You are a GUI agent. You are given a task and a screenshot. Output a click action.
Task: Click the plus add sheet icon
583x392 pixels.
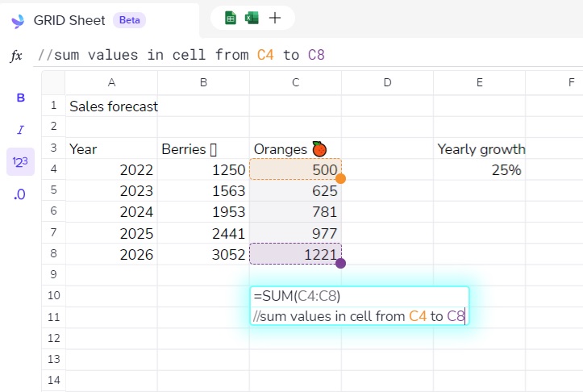[x=275, y=18]
